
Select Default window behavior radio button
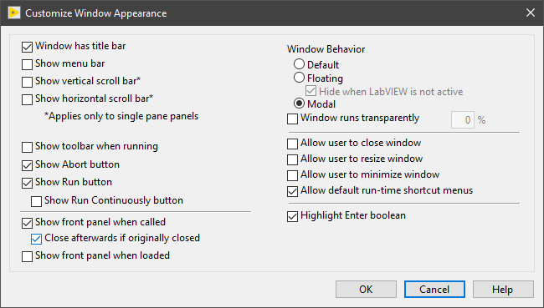pyautogui.click(x=299, y=64)
